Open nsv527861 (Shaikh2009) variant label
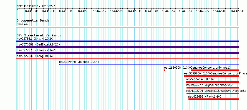Image resolution: width=247 pixels, height=110 pixels. 35,39
